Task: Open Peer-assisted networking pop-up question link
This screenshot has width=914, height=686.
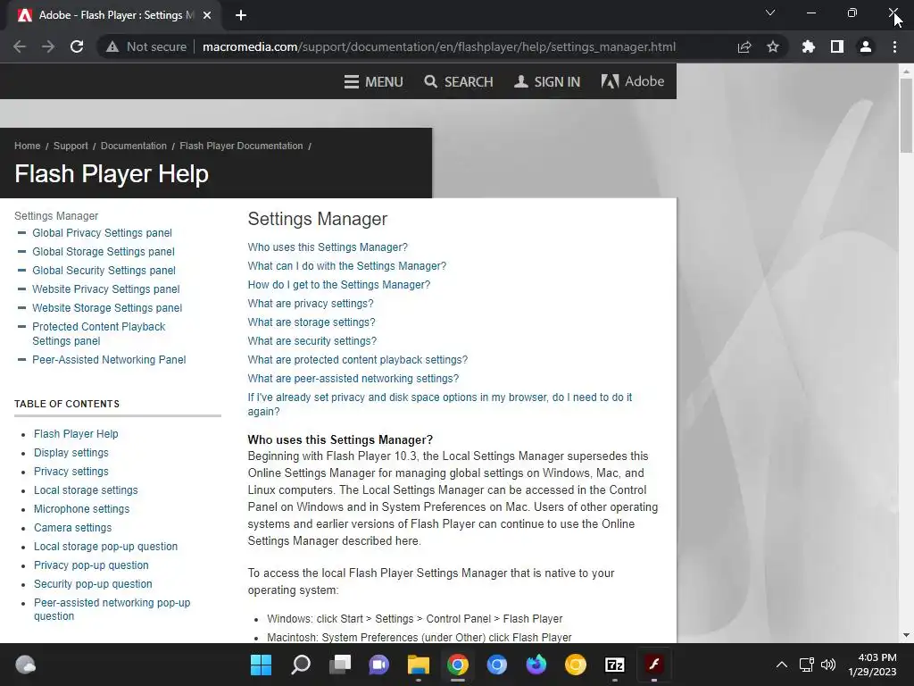Action: click(112, 609)
